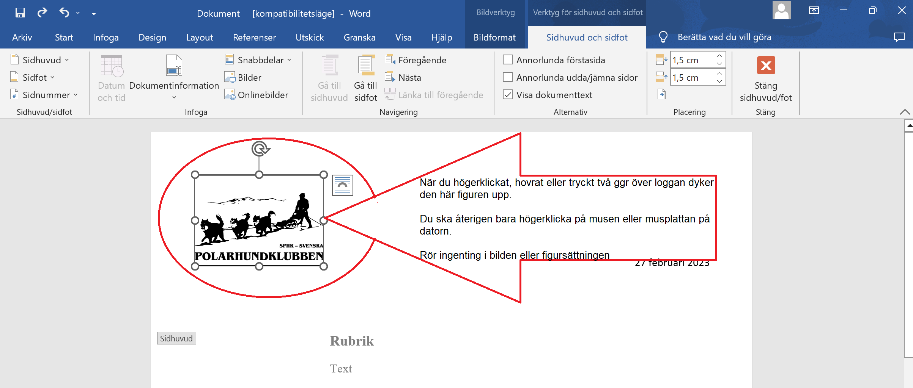Open the Utskick tab
Viewport: 913px width, 388px height.
click(310, 38)
